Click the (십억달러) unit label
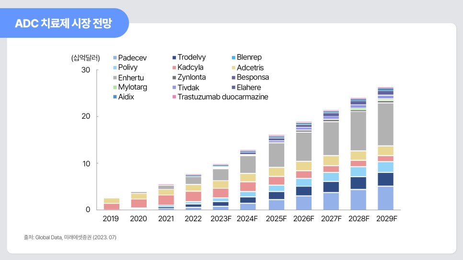Screen dimensions: 463x260 [x=85, y=58]
